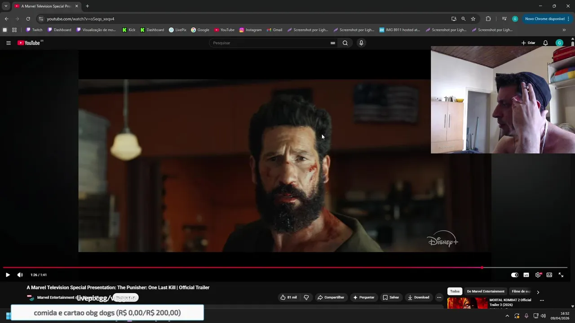Click the Punisher One Last Kill video title
The height and width of the screenshot is (323, 575).
point(118,288)
